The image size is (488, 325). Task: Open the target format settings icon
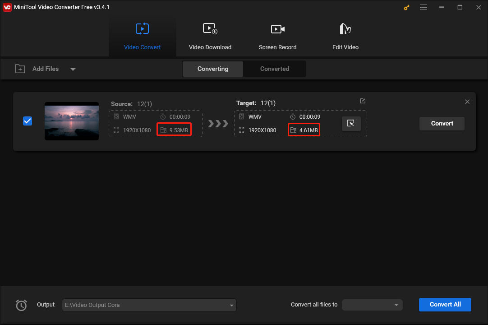point(351,123)
